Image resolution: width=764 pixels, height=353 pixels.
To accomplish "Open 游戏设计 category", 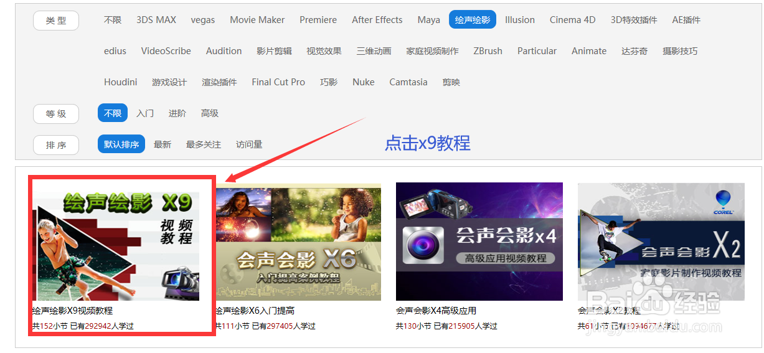I will [x=169, y=82].
